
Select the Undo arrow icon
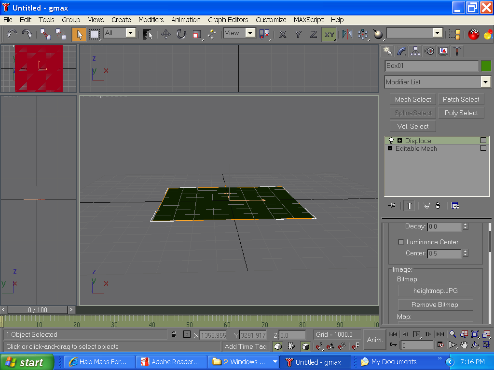click(x=12, y=34)
